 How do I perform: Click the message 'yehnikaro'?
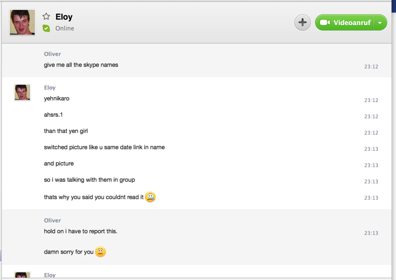tap(56, 99)
